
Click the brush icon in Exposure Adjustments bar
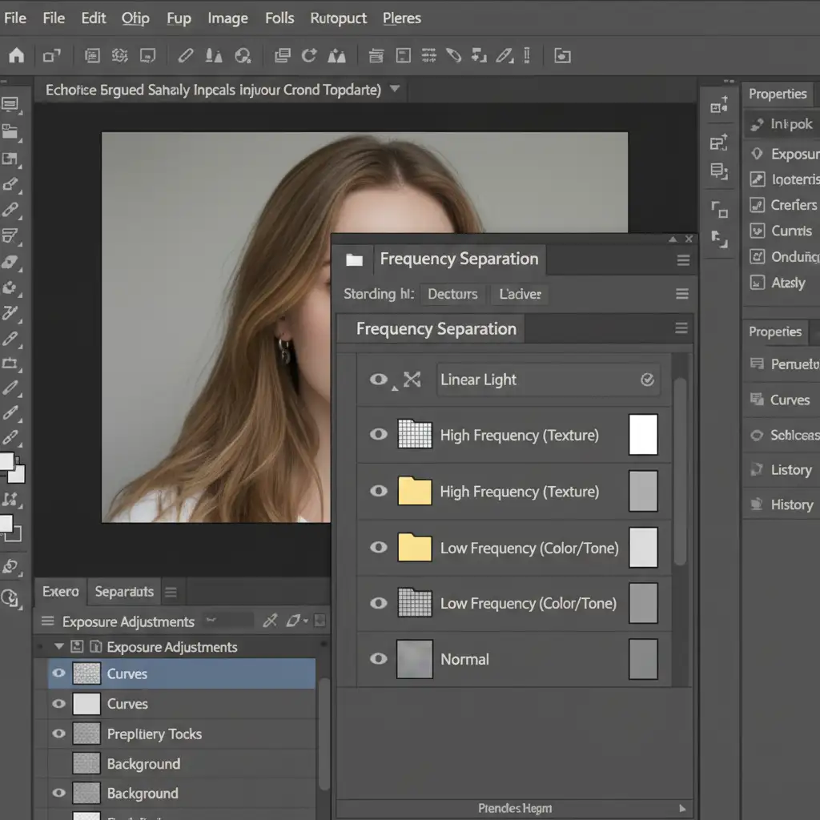[271, 621]
